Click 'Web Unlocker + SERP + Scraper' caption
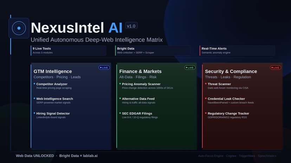 [x=136, y=53]
